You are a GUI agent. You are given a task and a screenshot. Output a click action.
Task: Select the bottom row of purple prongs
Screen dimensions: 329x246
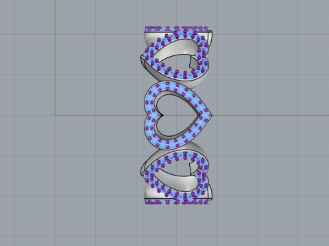176,202
